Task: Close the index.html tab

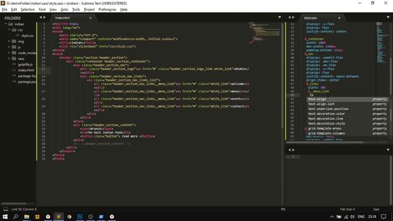Action: click(x=90, y=18)
